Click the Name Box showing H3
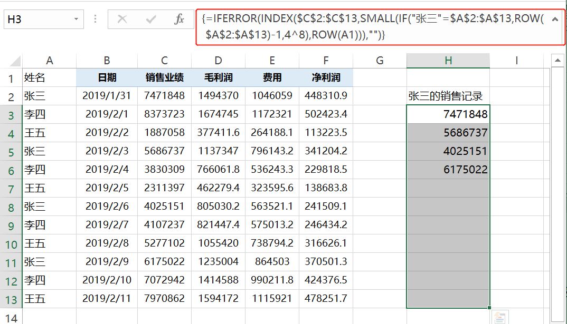Image resolution: width=567 pixels, height=324 pixels. pos(43,19)
